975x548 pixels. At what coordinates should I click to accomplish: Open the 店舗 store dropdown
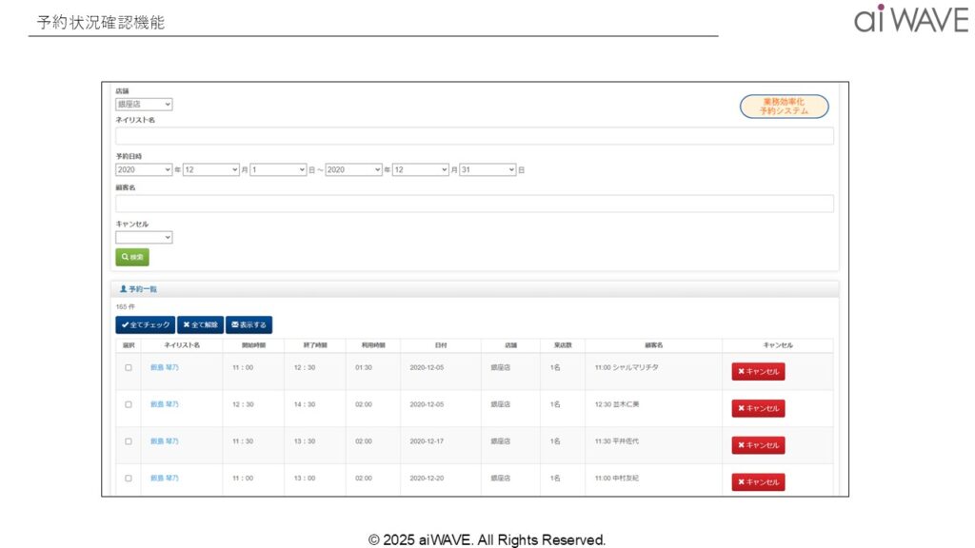click(x=144, y=105)
